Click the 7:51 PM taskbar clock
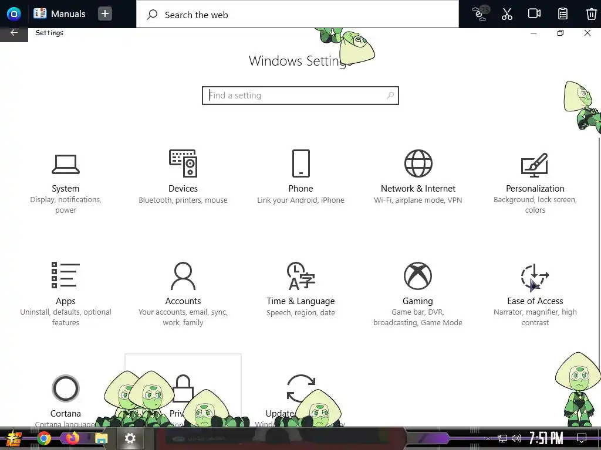The width and height of the screenshot is (601, 450). point(546,438)
